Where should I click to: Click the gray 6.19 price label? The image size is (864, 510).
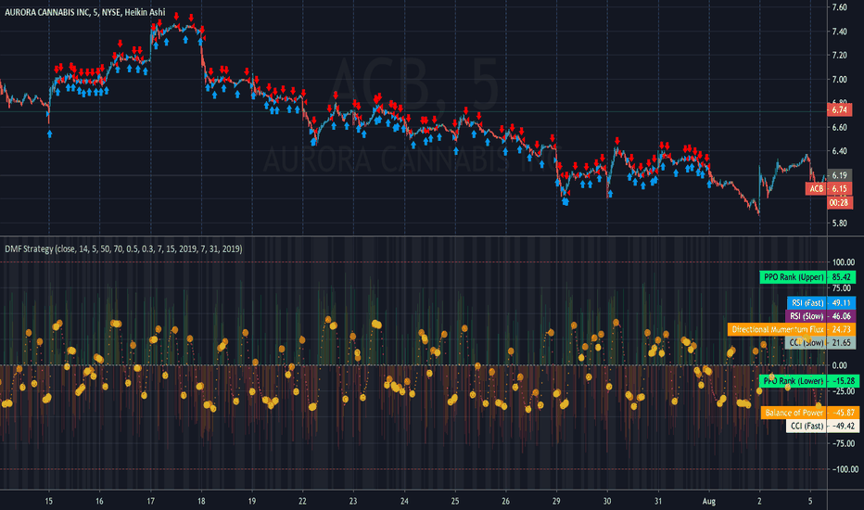pos(839,174)
